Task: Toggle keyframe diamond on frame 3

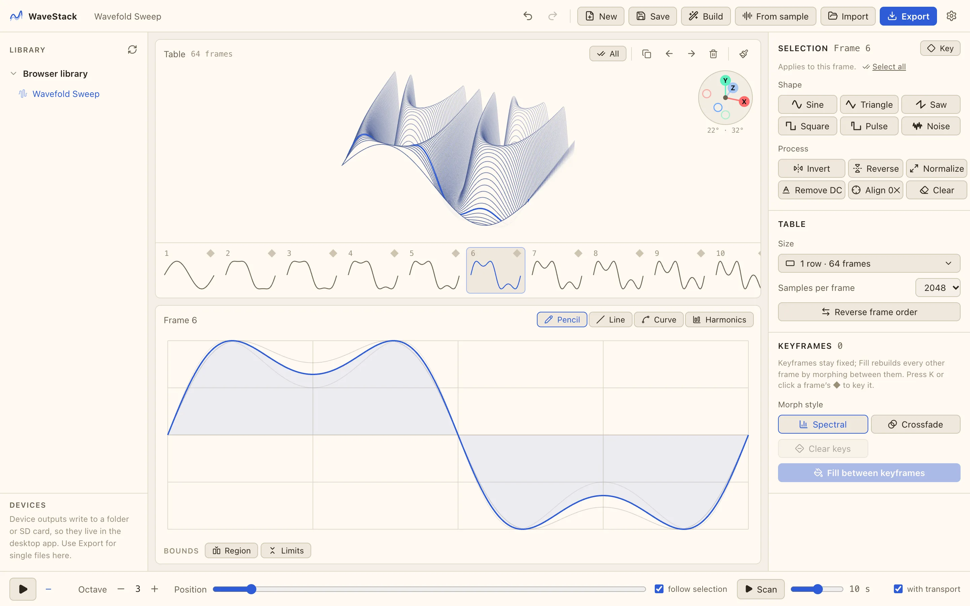Action: pyautogui.click(x=333, y=253)
